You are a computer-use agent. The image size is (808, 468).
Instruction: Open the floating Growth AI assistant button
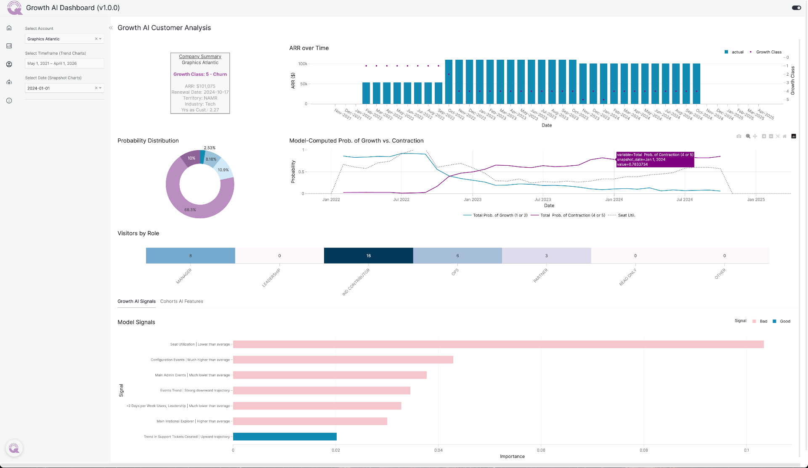tap(14, 448)
